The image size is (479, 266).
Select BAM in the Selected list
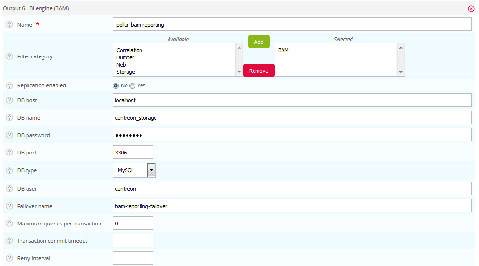click(x=283, y=50)
